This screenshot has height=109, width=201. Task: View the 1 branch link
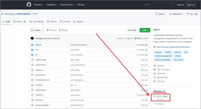coord(52,30)
